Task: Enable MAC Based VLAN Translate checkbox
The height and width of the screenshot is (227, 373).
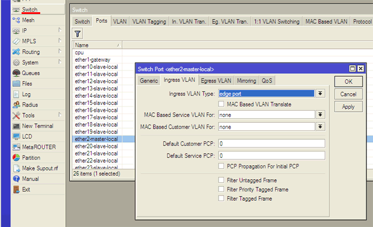Action: [221, 104]
